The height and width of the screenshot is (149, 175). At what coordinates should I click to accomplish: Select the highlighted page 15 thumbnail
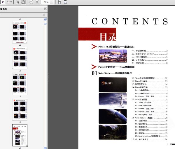coord(20,135)
